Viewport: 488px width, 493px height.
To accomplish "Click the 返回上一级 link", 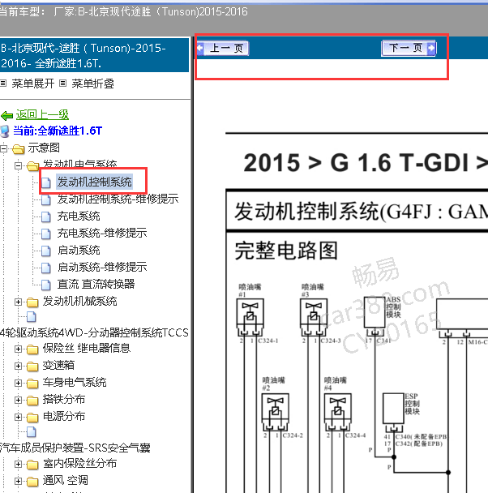I will (x=42, y=115).
